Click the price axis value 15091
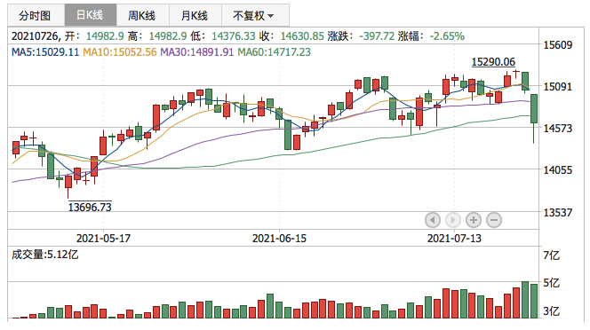 (558, 86)
